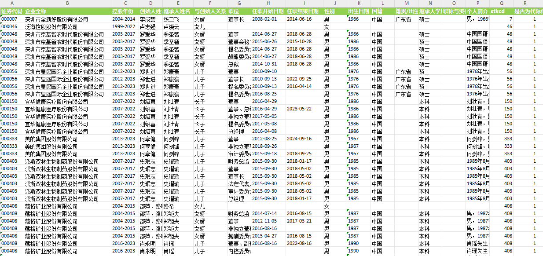Click the 与创始人关系 header cell
The height and width of the screenshot is (256, 543).
coord(210,11)
